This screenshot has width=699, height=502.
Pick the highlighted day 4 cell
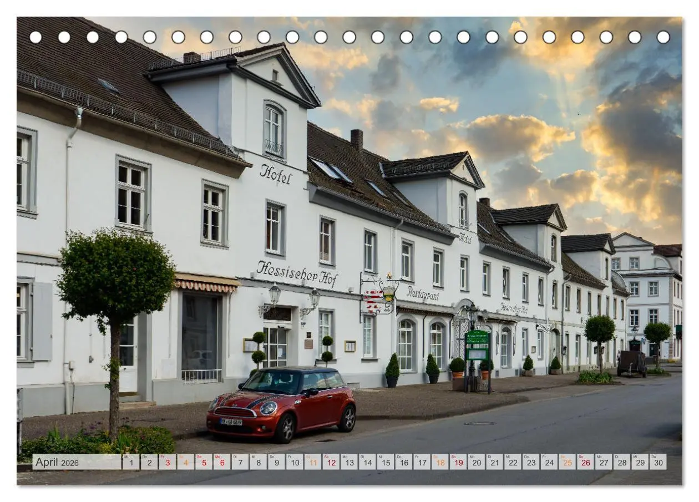point(186,462)
